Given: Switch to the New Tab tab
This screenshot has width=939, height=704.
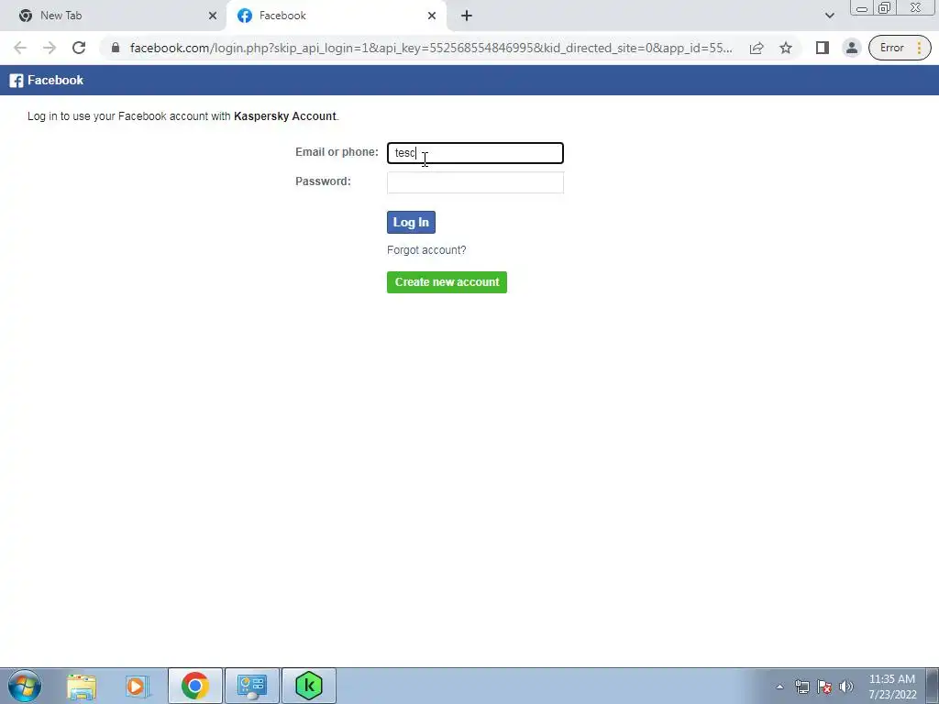Looking at the screenshot, I should [x=114, y=16].
